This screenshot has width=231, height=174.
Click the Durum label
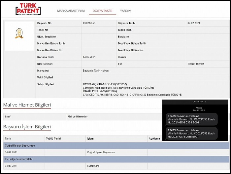pyautogui.click(x=122, y=57)
